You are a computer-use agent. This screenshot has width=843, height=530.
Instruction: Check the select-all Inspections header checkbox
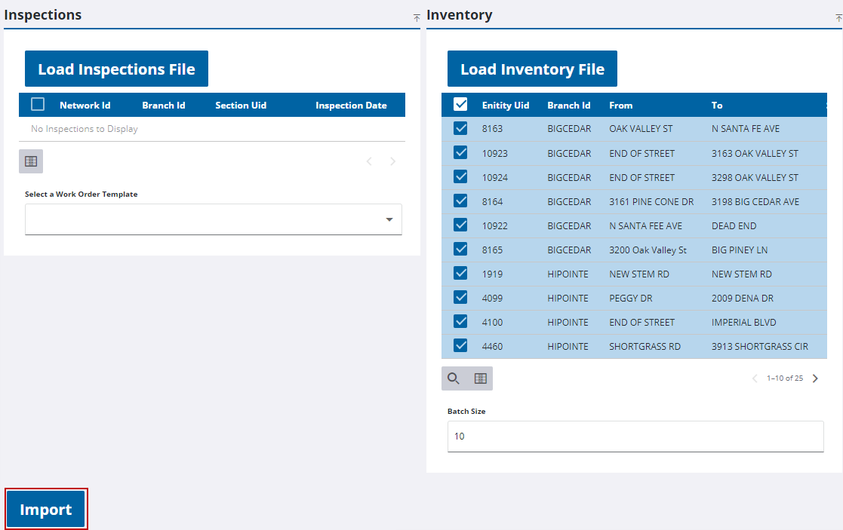pos(38,105)
